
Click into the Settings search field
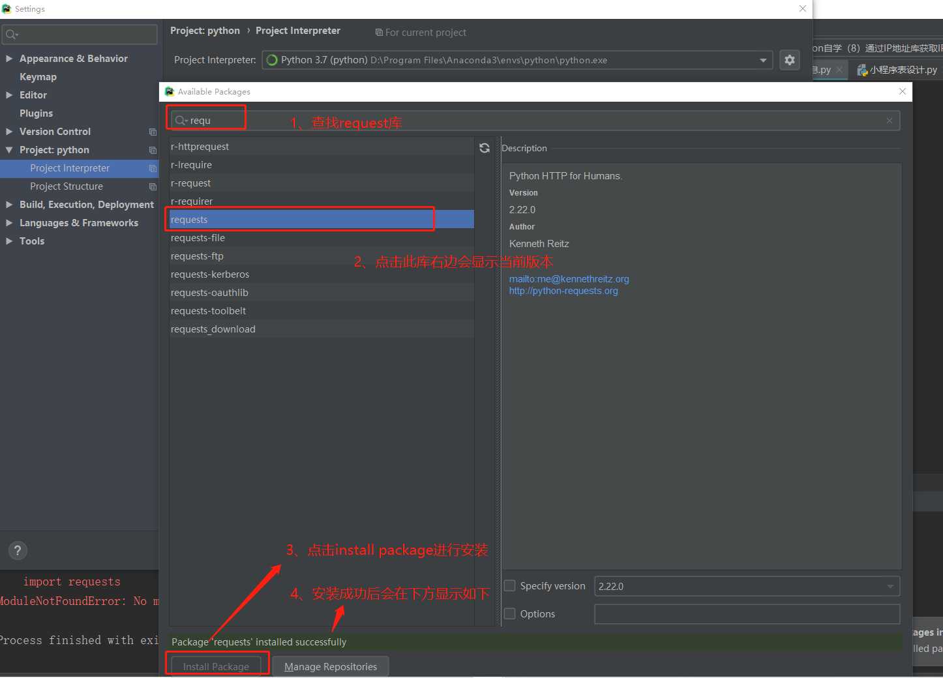[x=80, y=35]
